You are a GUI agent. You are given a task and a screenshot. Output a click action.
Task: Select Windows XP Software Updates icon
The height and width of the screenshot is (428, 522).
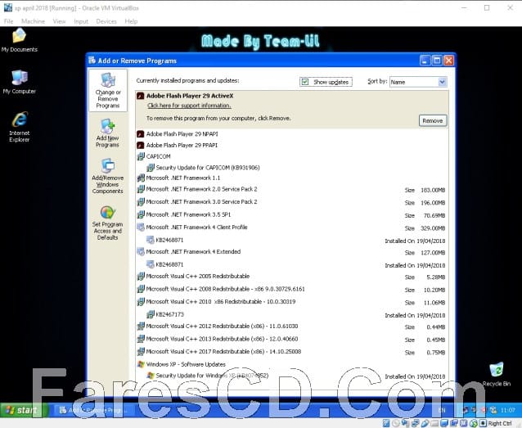pos(141,364)
